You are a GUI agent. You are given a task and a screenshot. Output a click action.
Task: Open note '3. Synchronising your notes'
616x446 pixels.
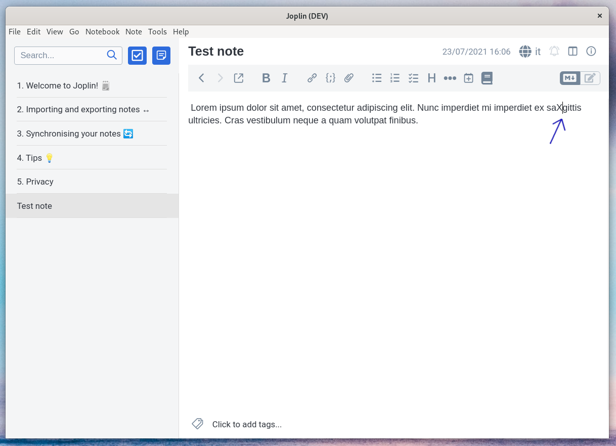92,133
